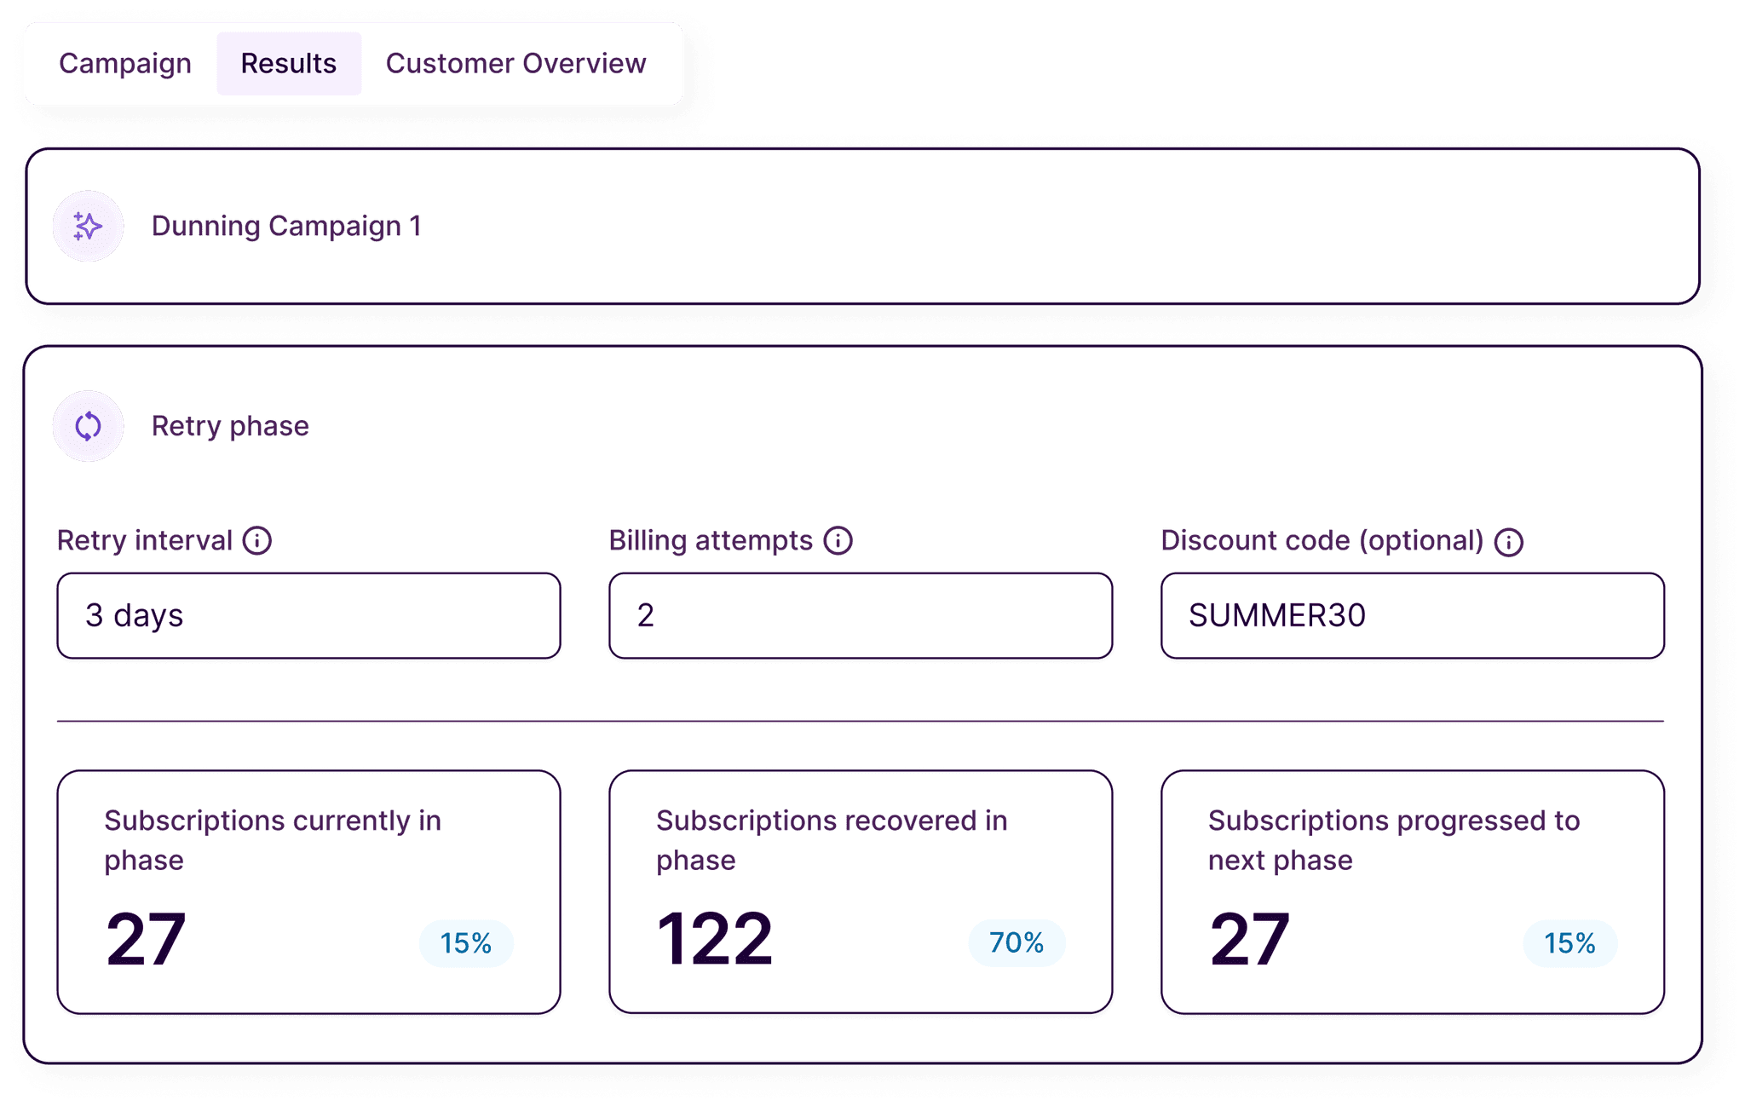Select the Results tab
1745x1106 pixels.
coord(288,63)
